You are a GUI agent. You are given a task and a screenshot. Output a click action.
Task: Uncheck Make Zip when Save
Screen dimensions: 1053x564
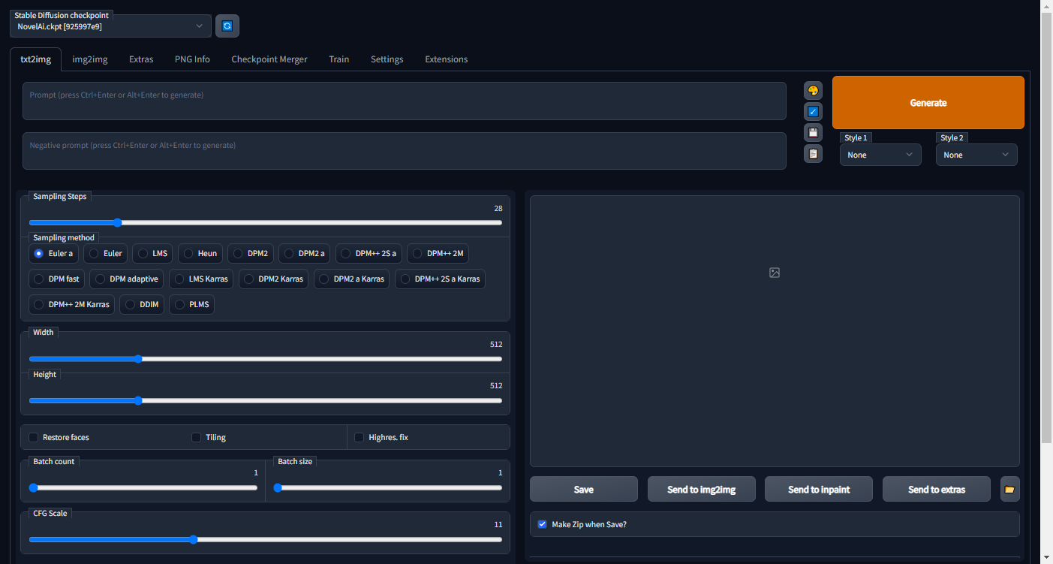click(x=543, y=524)
